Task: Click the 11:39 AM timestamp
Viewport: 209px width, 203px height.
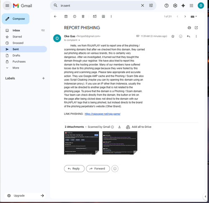Action: point(154,36)
